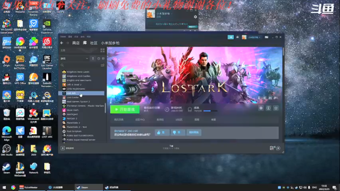
Task: Open the account name dropdown in Steam header
Action: pyautogui.click(x=254, y=37)
